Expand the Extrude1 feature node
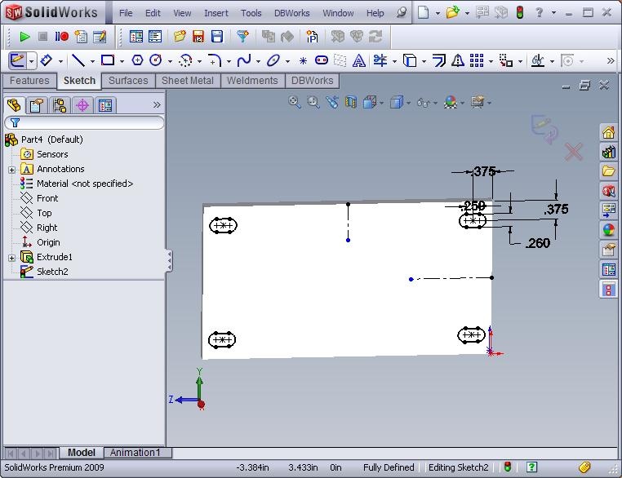This screenshot has width=622, height=478. tap(11, 258)
